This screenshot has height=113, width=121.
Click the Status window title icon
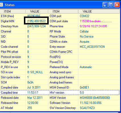(x=1, y=5)
